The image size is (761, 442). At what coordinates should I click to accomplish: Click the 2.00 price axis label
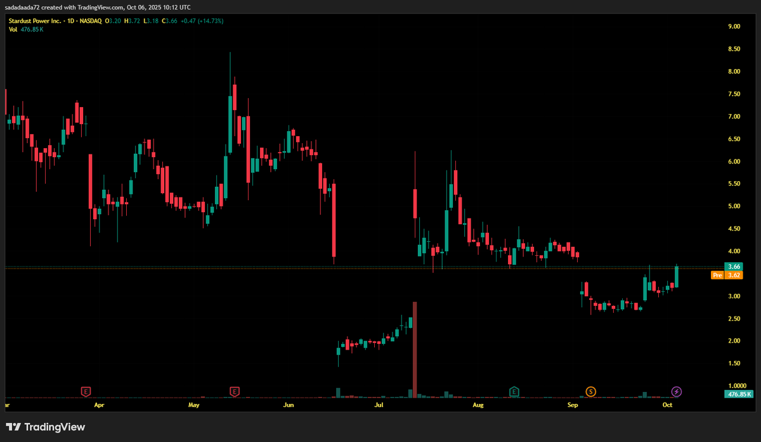(x=734, y=341)
